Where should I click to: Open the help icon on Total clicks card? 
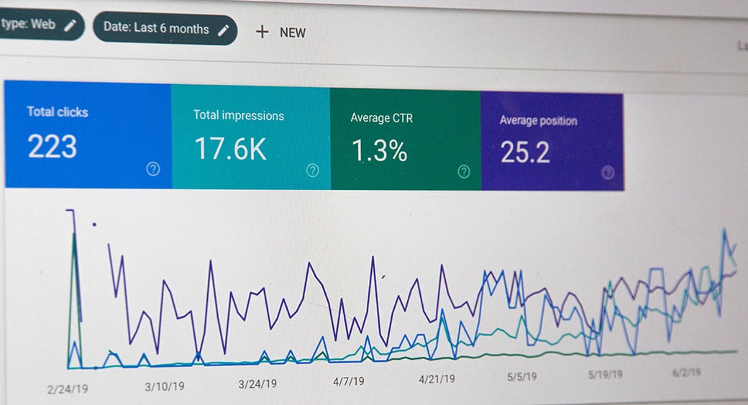[152, 169]
